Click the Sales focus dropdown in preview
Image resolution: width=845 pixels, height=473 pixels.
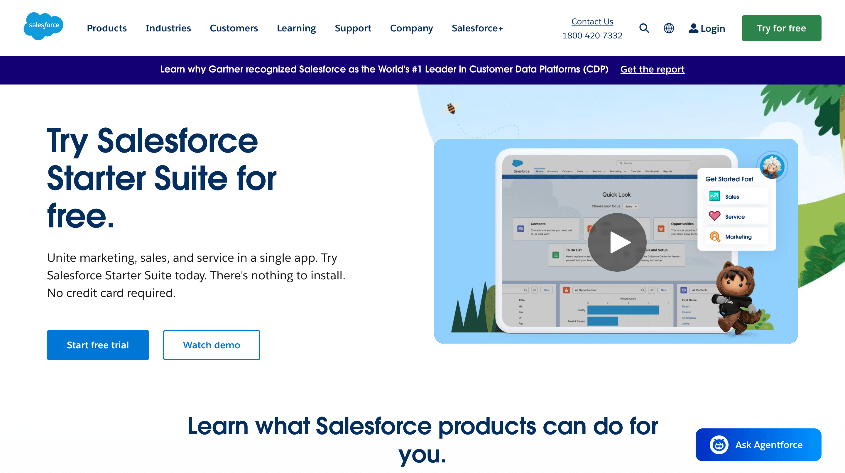(x=631, y=207)
